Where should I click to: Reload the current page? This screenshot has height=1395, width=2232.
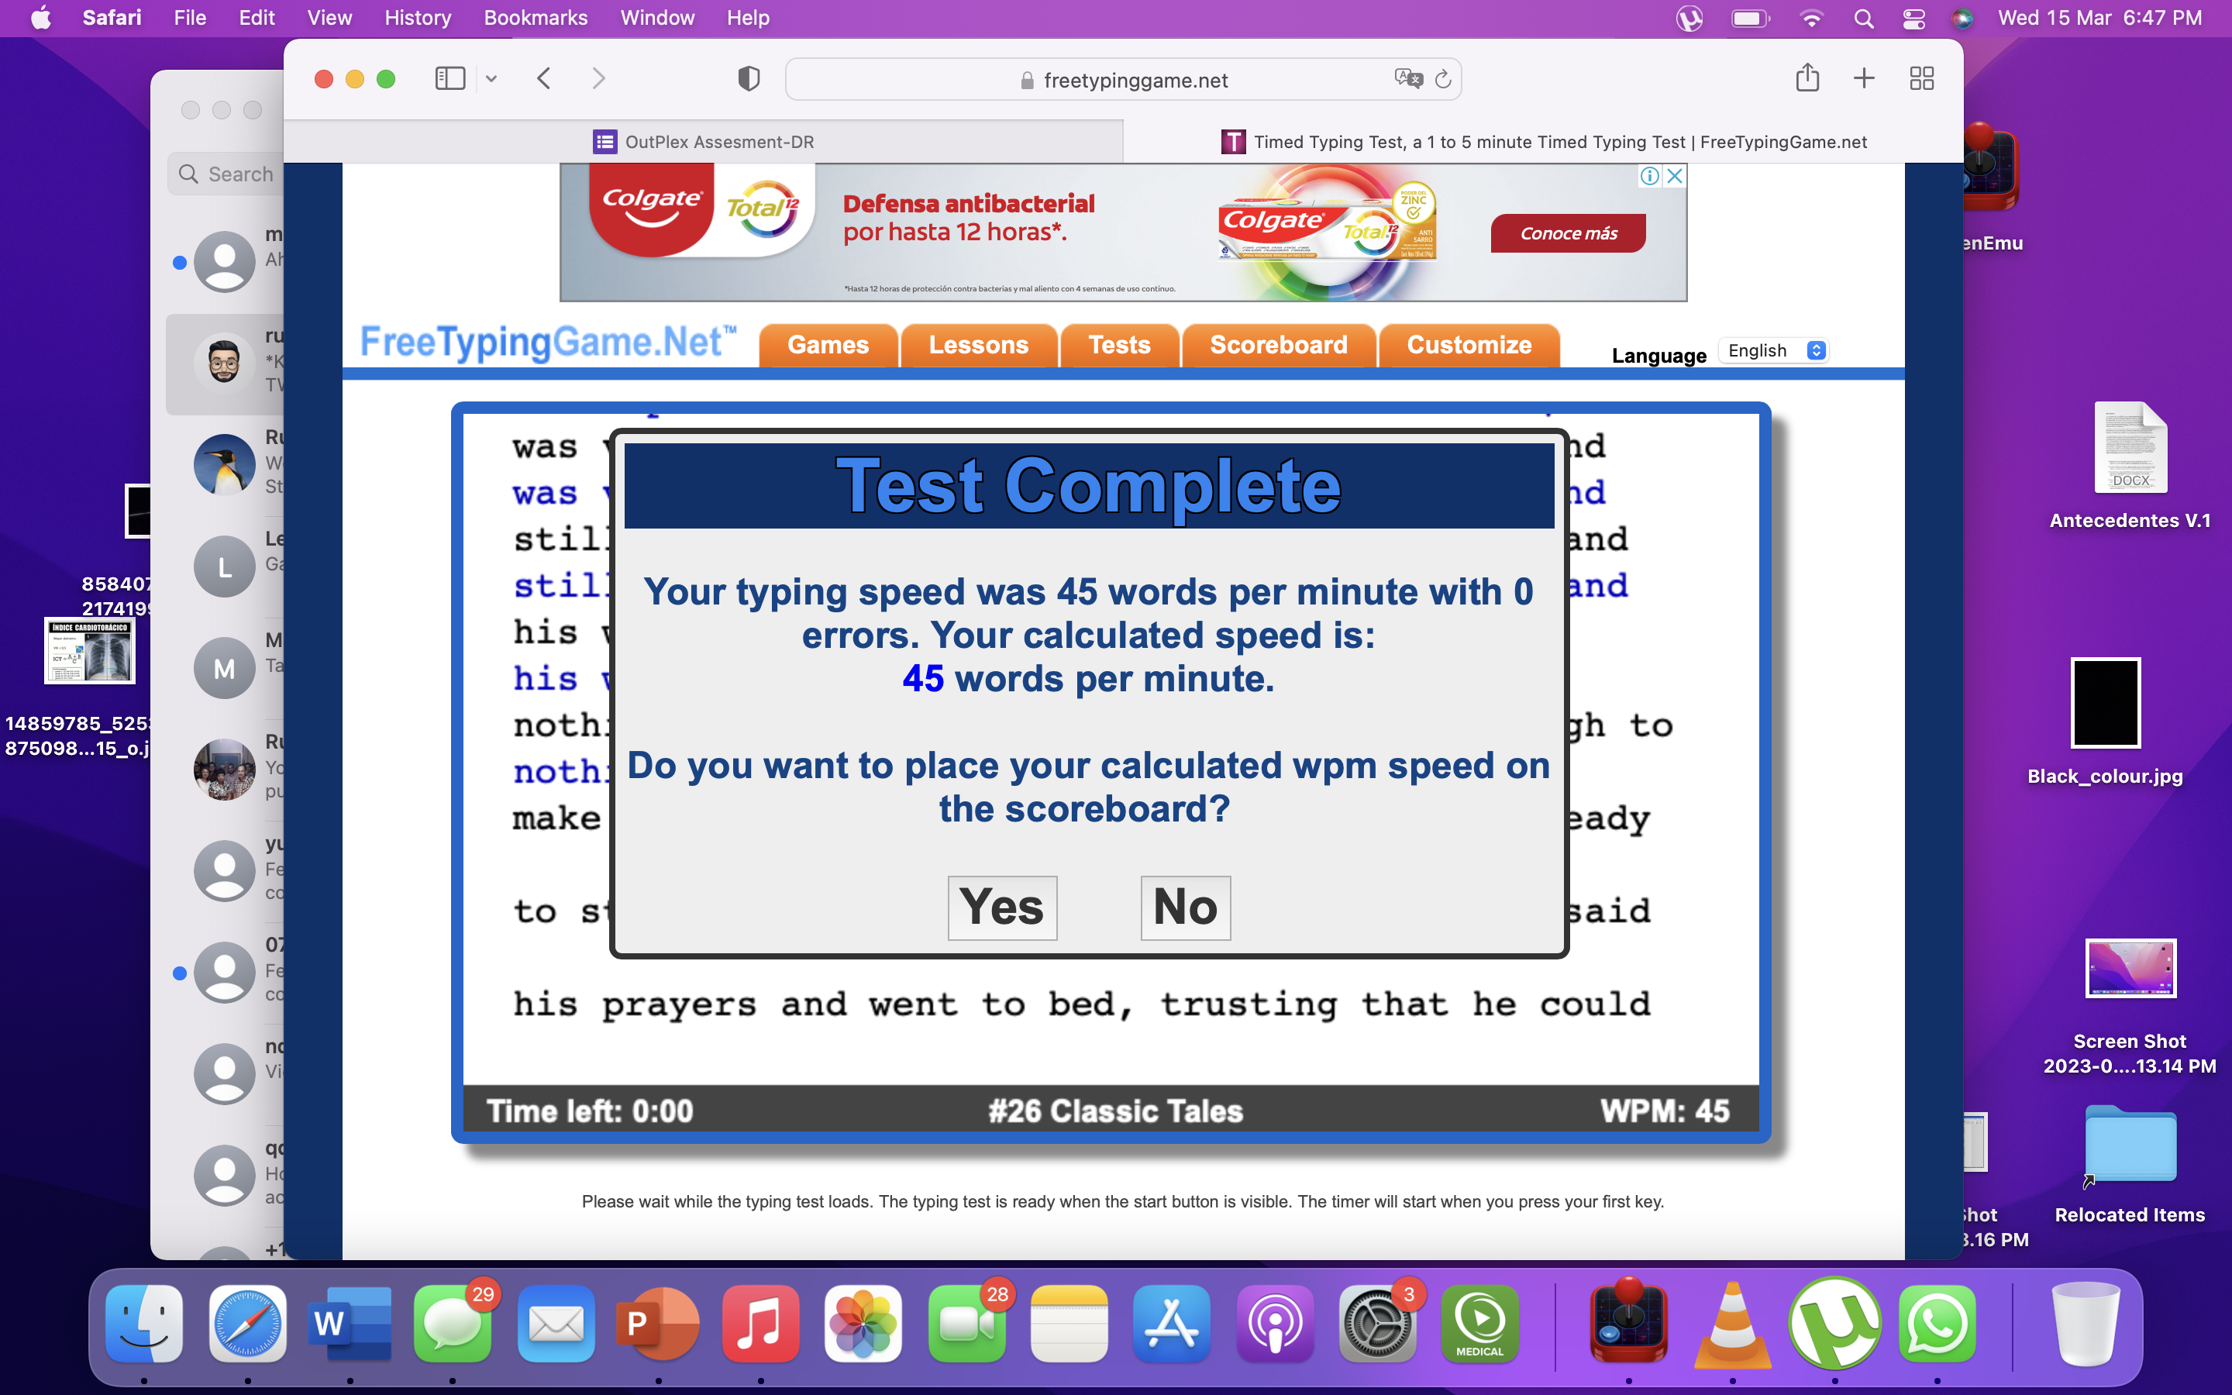1443,79
